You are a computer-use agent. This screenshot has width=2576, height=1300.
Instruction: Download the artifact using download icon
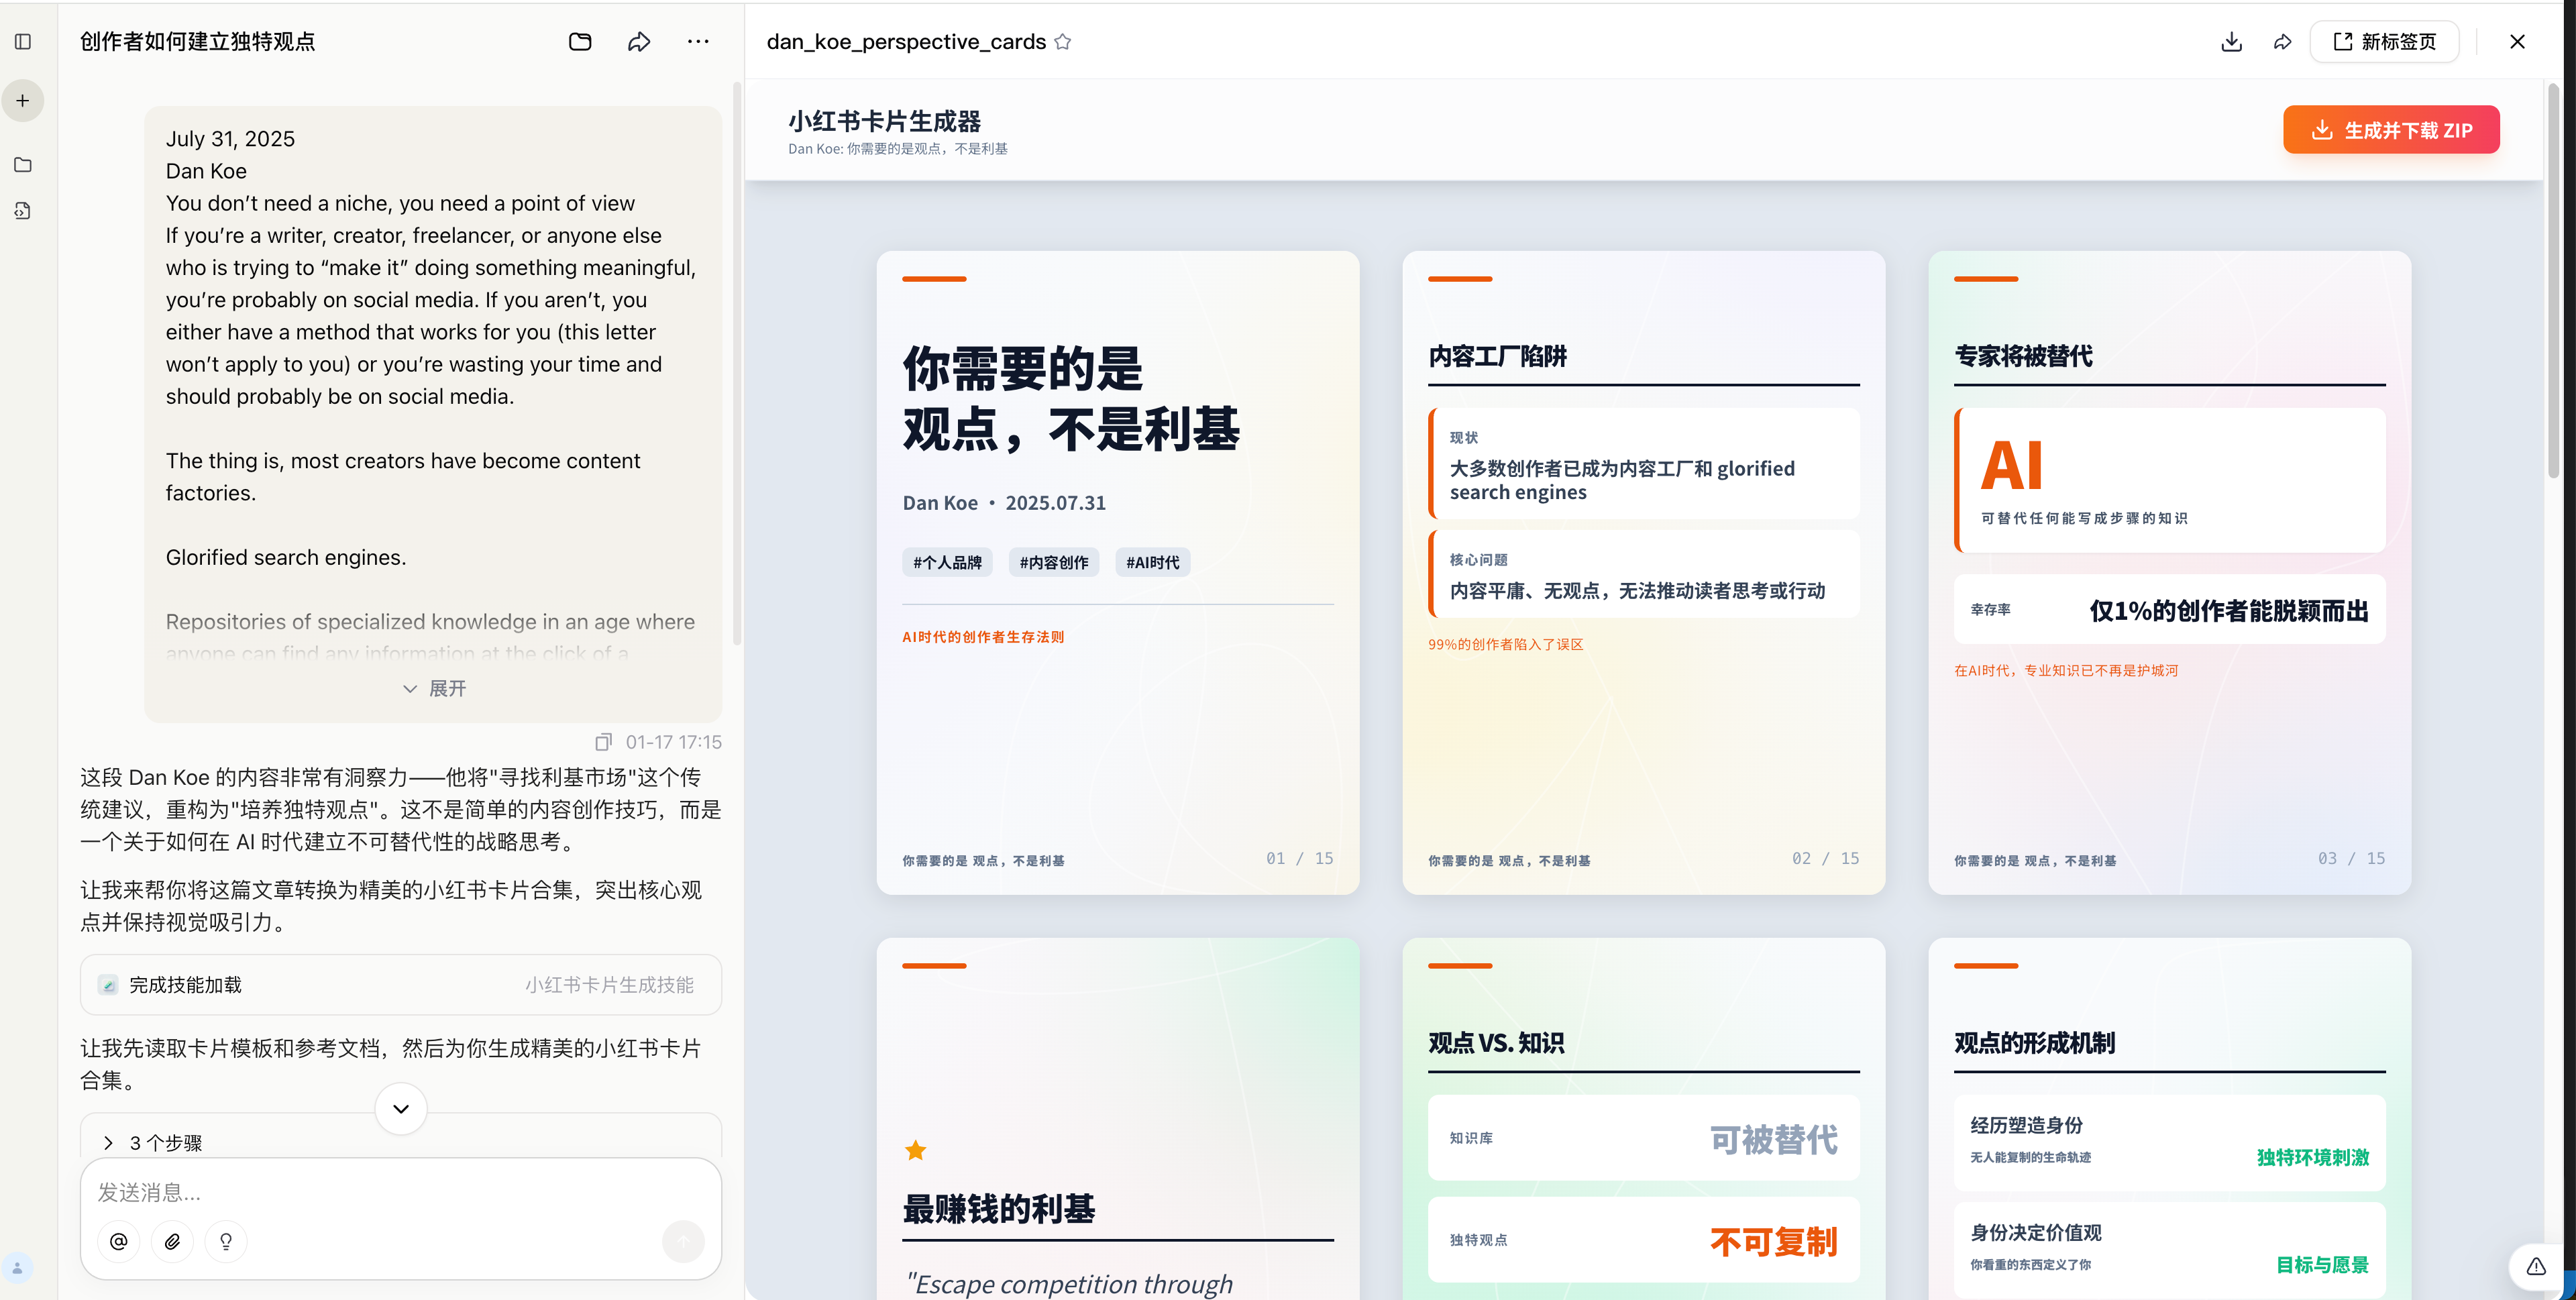tap(2231, 41)
